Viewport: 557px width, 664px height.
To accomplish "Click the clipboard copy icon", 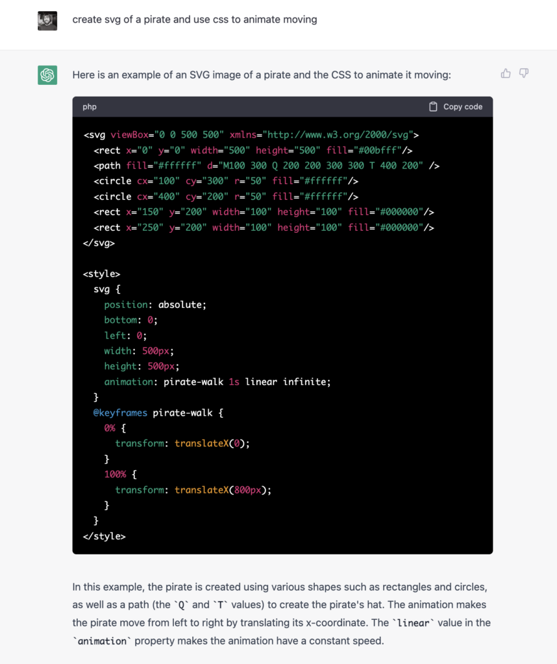I will point(433,107).
